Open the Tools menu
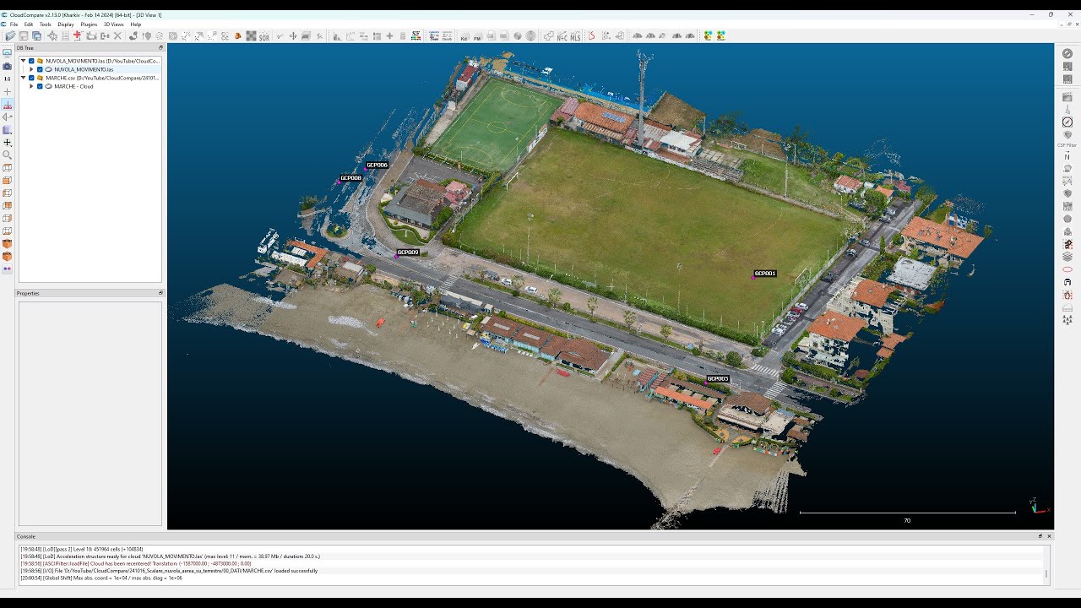The image size is (1081, 608). [x=46, y=24]
